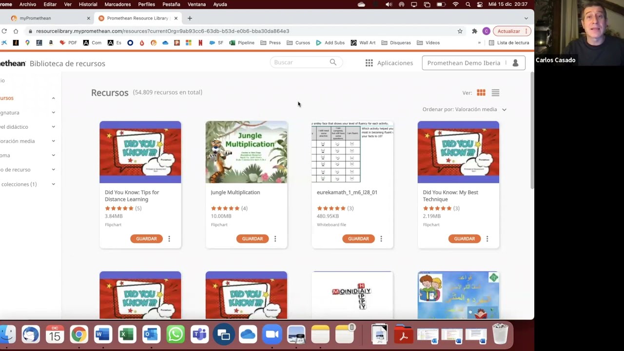
Task: Close the myPromethean tab
Action: [x=88, y=19]
